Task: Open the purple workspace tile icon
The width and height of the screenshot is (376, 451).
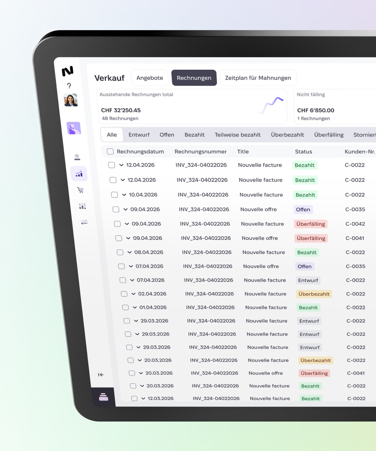Action: coord(74,128)
